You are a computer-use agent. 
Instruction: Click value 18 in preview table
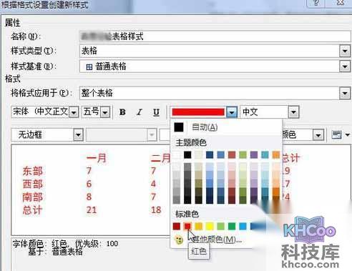[x=156, y=210]
